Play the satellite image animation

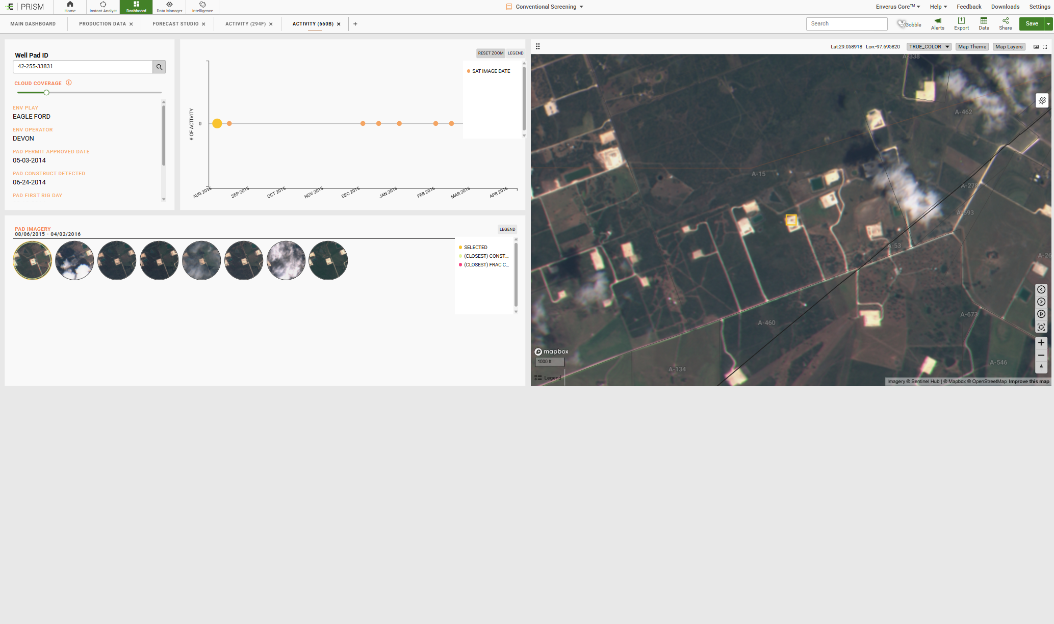coord(1041,314)
